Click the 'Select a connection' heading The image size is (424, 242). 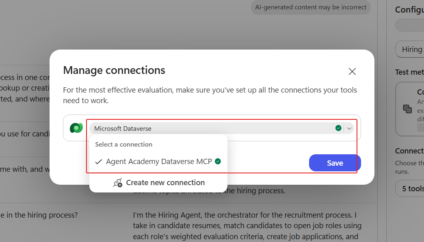pyautogui.click(x=123, y=145)
